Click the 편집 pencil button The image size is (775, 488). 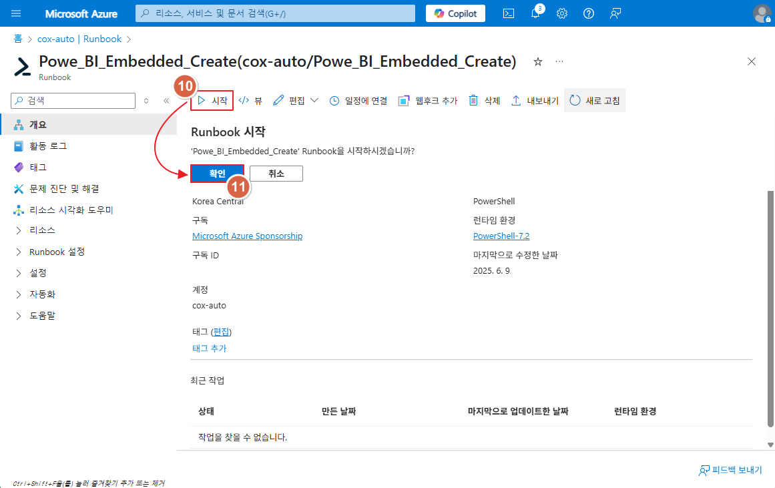click(x=288, y=100)
